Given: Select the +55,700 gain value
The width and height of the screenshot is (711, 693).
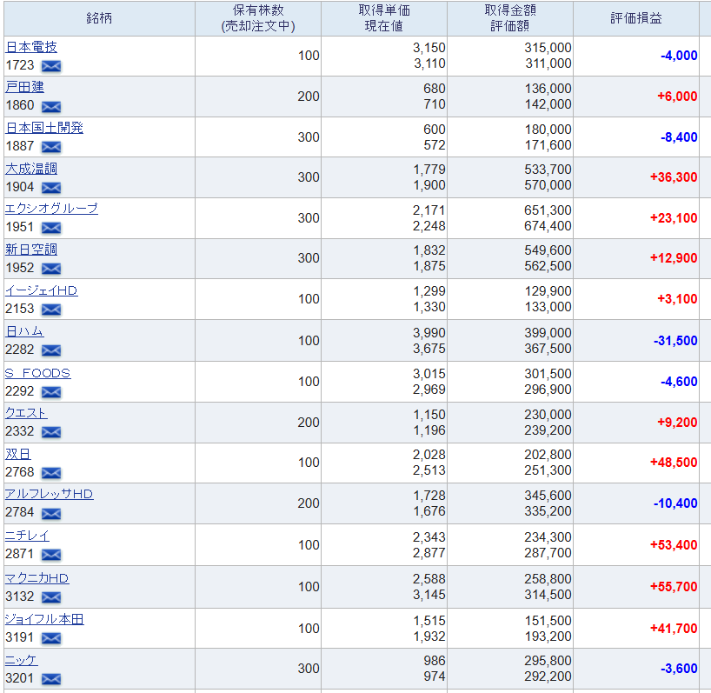Looking at the screenshot, I should (x=674, y=587).
